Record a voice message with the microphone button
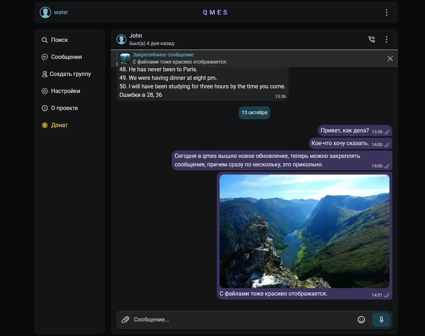 (x=381, y=319)
